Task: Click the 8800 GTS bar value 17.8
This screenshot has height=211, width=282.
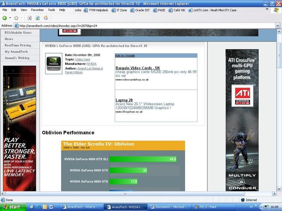Action: tap(134, 181)
